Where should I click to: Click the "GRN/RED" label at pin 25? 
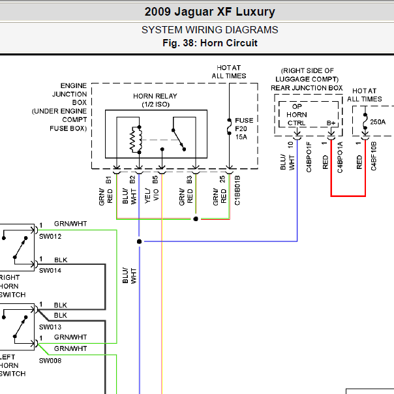point(219,197)
